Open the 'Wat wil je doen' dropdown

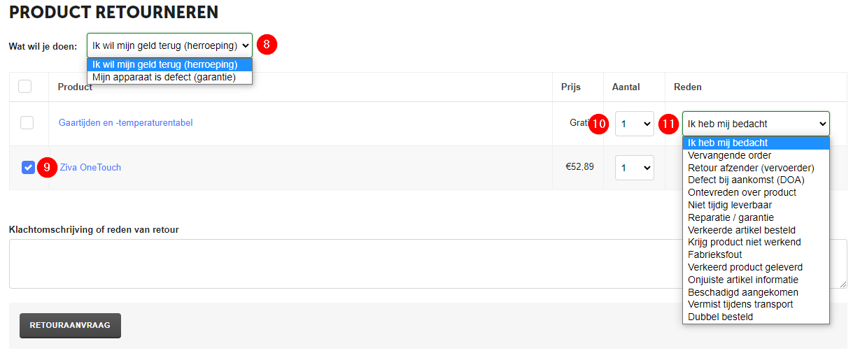(x=169, y=45)
